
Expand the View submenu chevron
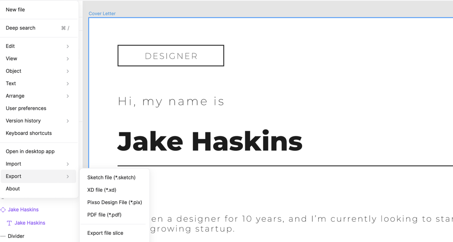pyautogui.click(x=68, y=59)
